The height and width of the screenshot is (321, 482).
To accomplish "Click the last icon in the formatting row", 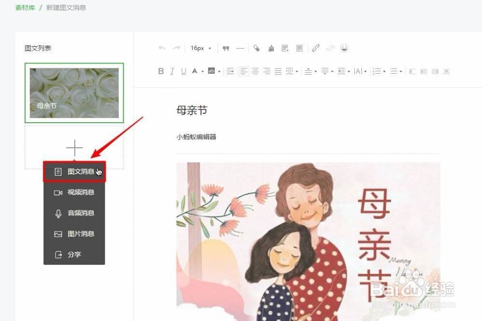I will [x=446, y=71].
